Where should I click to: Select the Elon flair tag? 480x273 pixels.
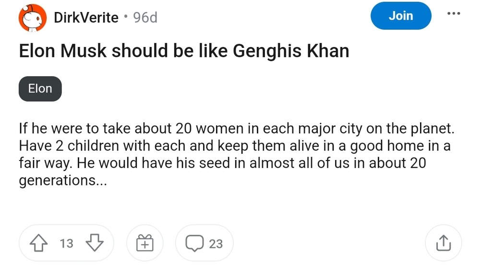[x=40, y=89]
